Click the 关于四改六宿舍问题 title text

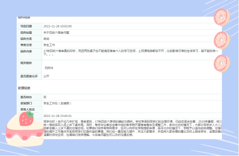pyautogui.click(x=56, y=33)
